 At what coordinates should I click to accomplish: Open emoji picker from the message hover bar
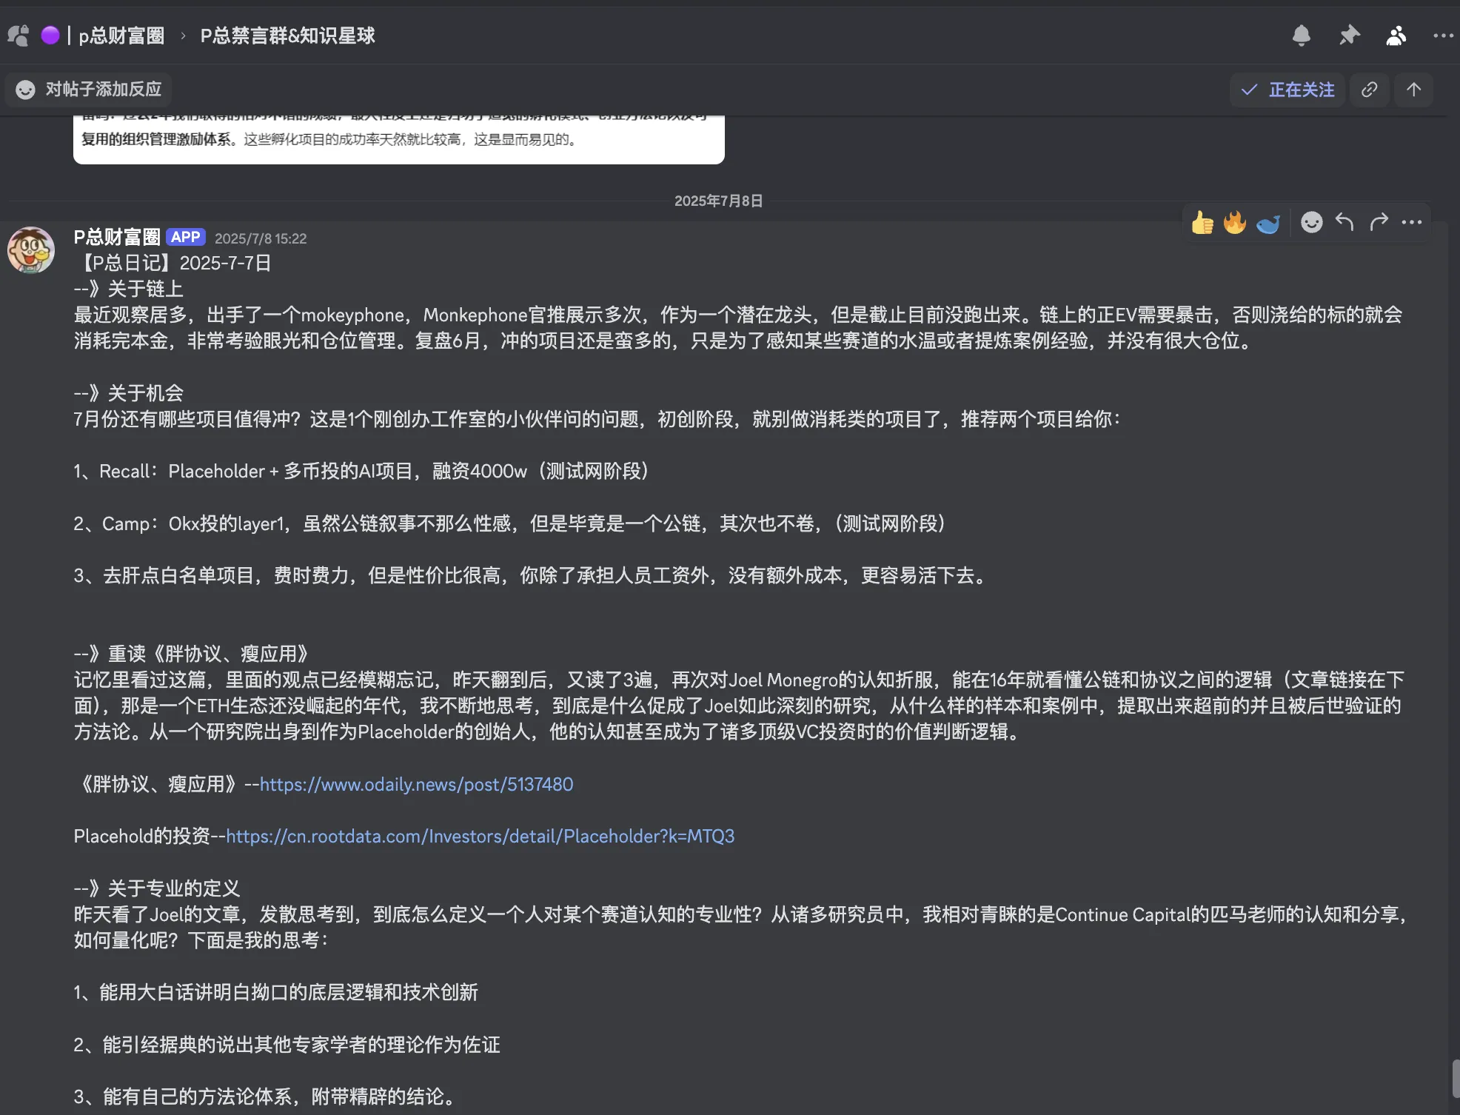click(1310, 222)
